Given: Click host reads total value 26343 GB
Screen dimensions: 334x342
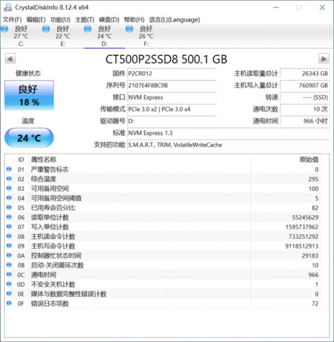Looking at the screenshot, I should (304, 74).
